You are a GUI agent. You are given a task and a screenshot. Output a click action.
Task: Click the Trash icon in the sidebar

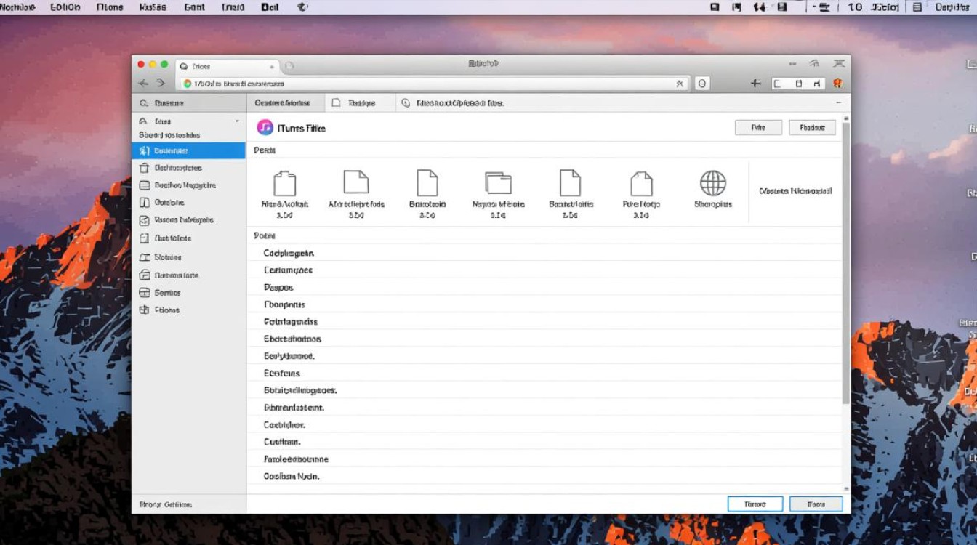click(x=146, y=168)
